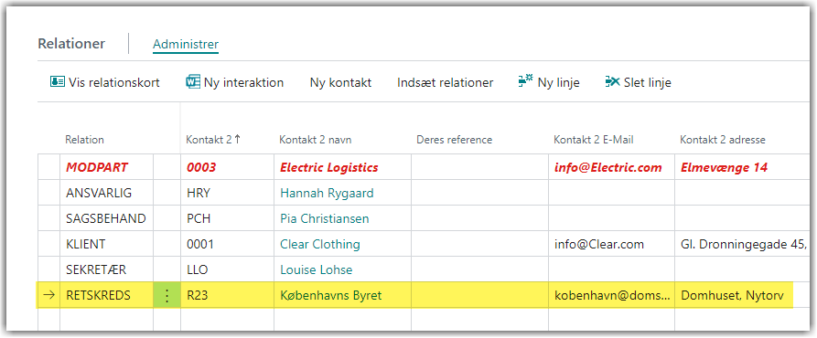This screenshot has height=338, width=817.
Task: Click the Kontakt 2 navn column header
Action: point(316,140)
